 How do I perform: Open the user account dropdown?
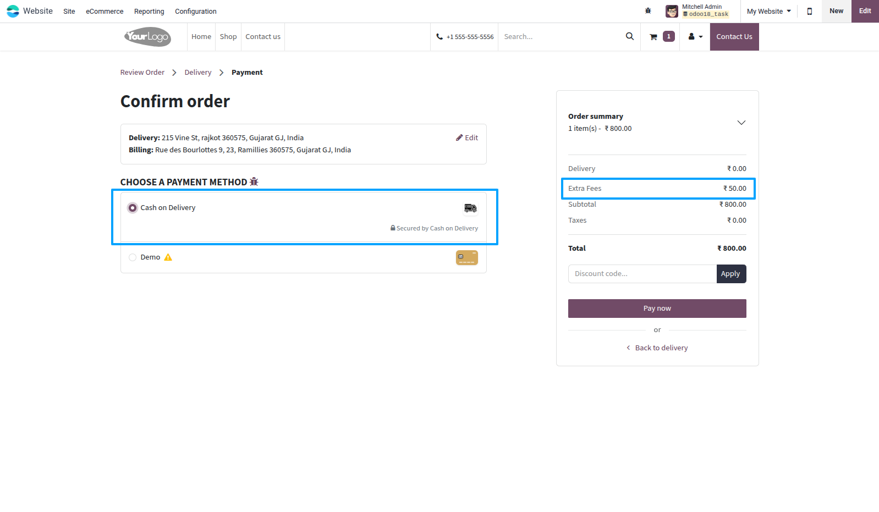(695, 37)
